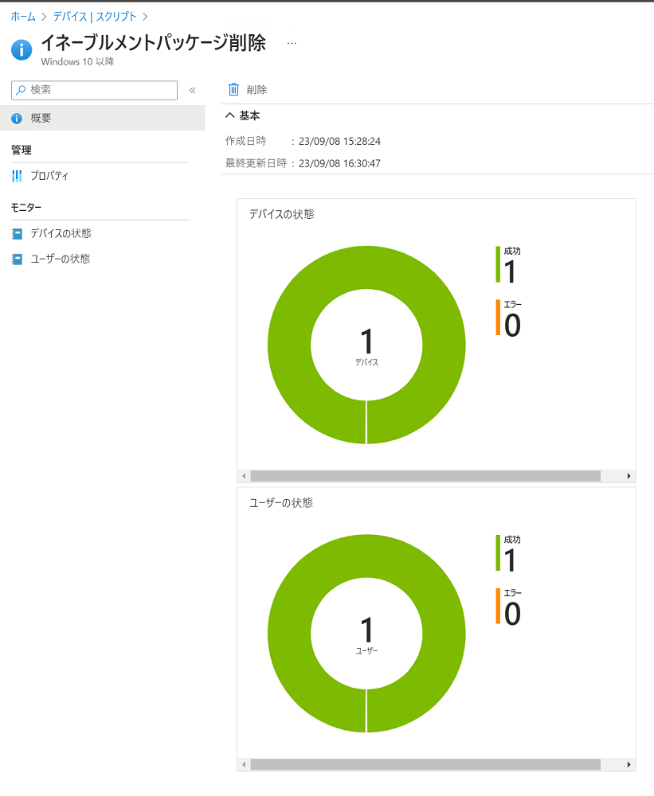This screenshot has width=654, height=796.
Task: Open プロパティ in the left menu
Action: tap(49, 176)
